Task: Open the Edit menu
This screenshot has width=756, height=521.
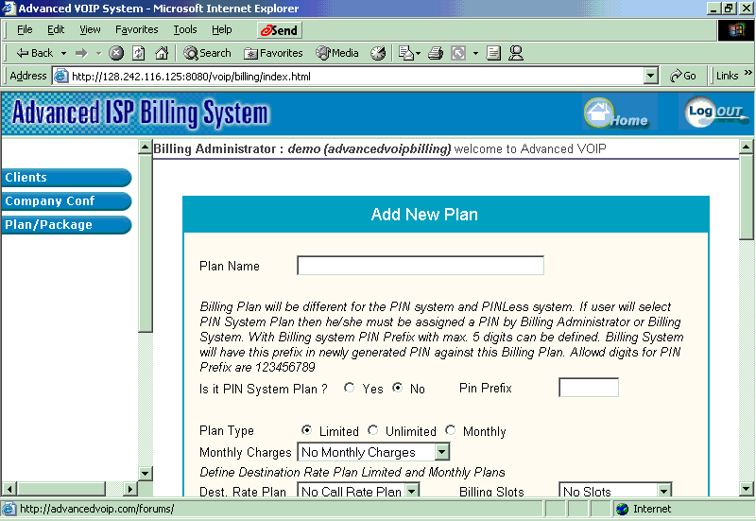Action: (56, 30)
